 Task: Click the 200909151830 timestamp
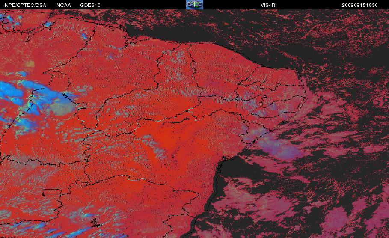[360, 5]
